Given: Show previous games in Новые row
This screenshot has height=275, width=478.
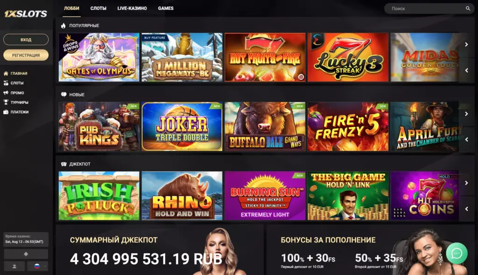Looking at the screenshot, I should pos(466,139).
